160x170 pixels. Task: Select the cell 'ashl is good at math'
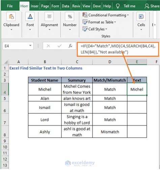pos(77,132)
